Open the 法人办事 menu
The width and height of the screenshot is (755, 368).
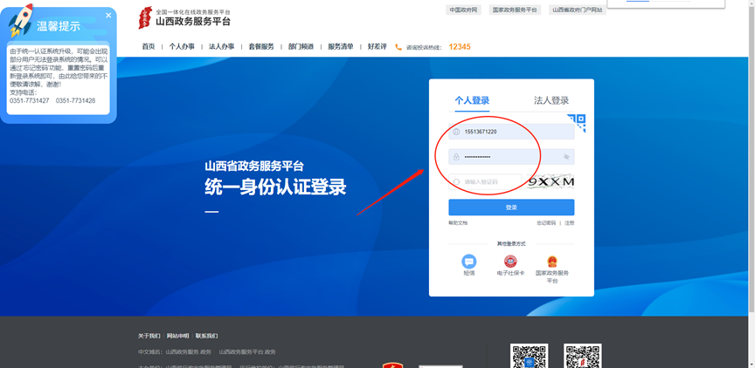click(221, 46)
